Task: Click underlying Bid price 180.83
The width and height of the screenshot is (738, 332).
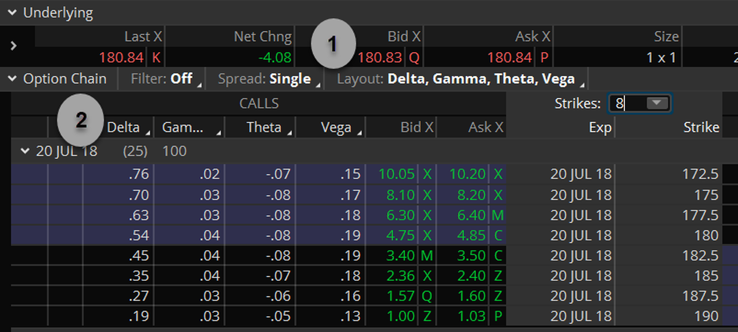Action: point(380,57)
